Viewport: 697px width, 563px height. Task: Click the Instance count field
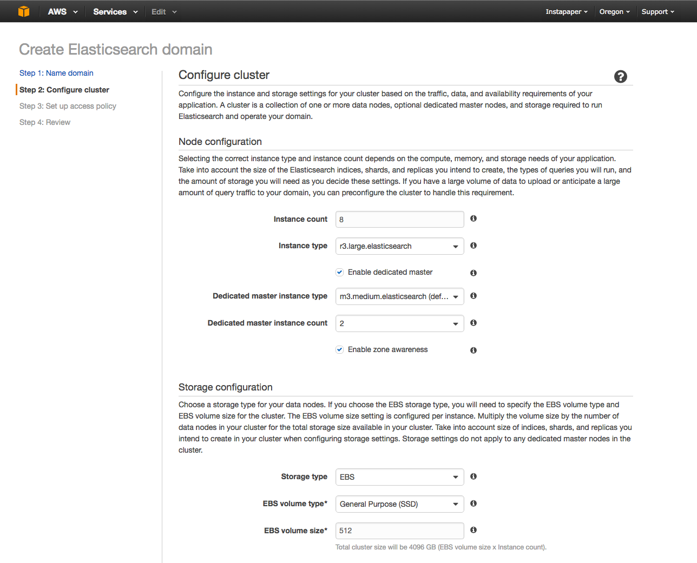[400, 219]
